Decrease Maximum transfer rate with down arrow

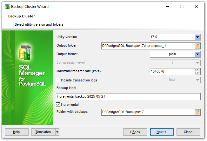pyautogui.click(x=197, y=73)
